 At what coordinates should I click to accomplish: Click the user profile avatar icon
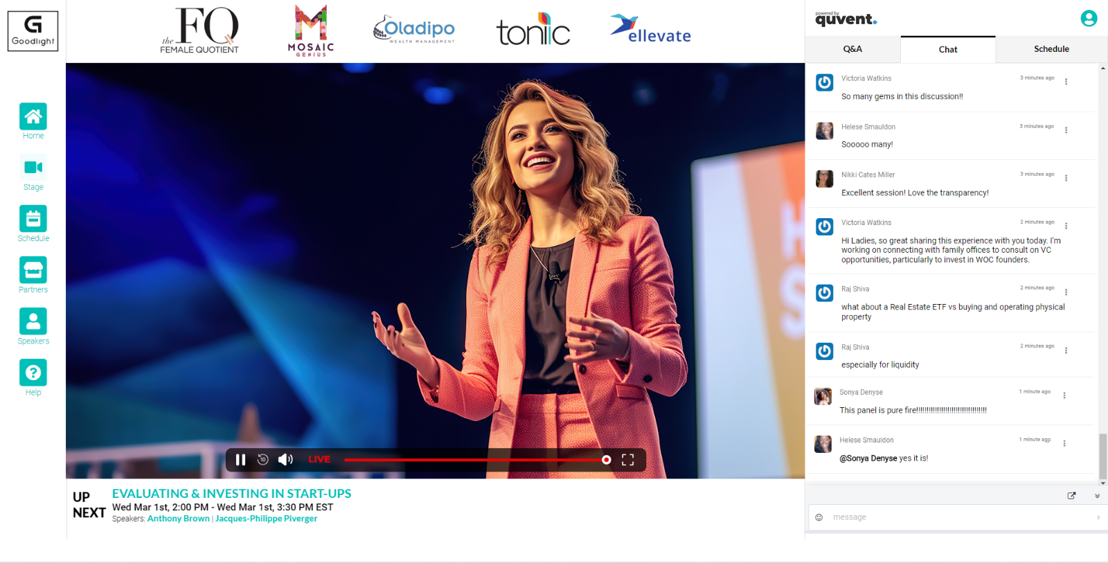click(x=1089, y=19)
